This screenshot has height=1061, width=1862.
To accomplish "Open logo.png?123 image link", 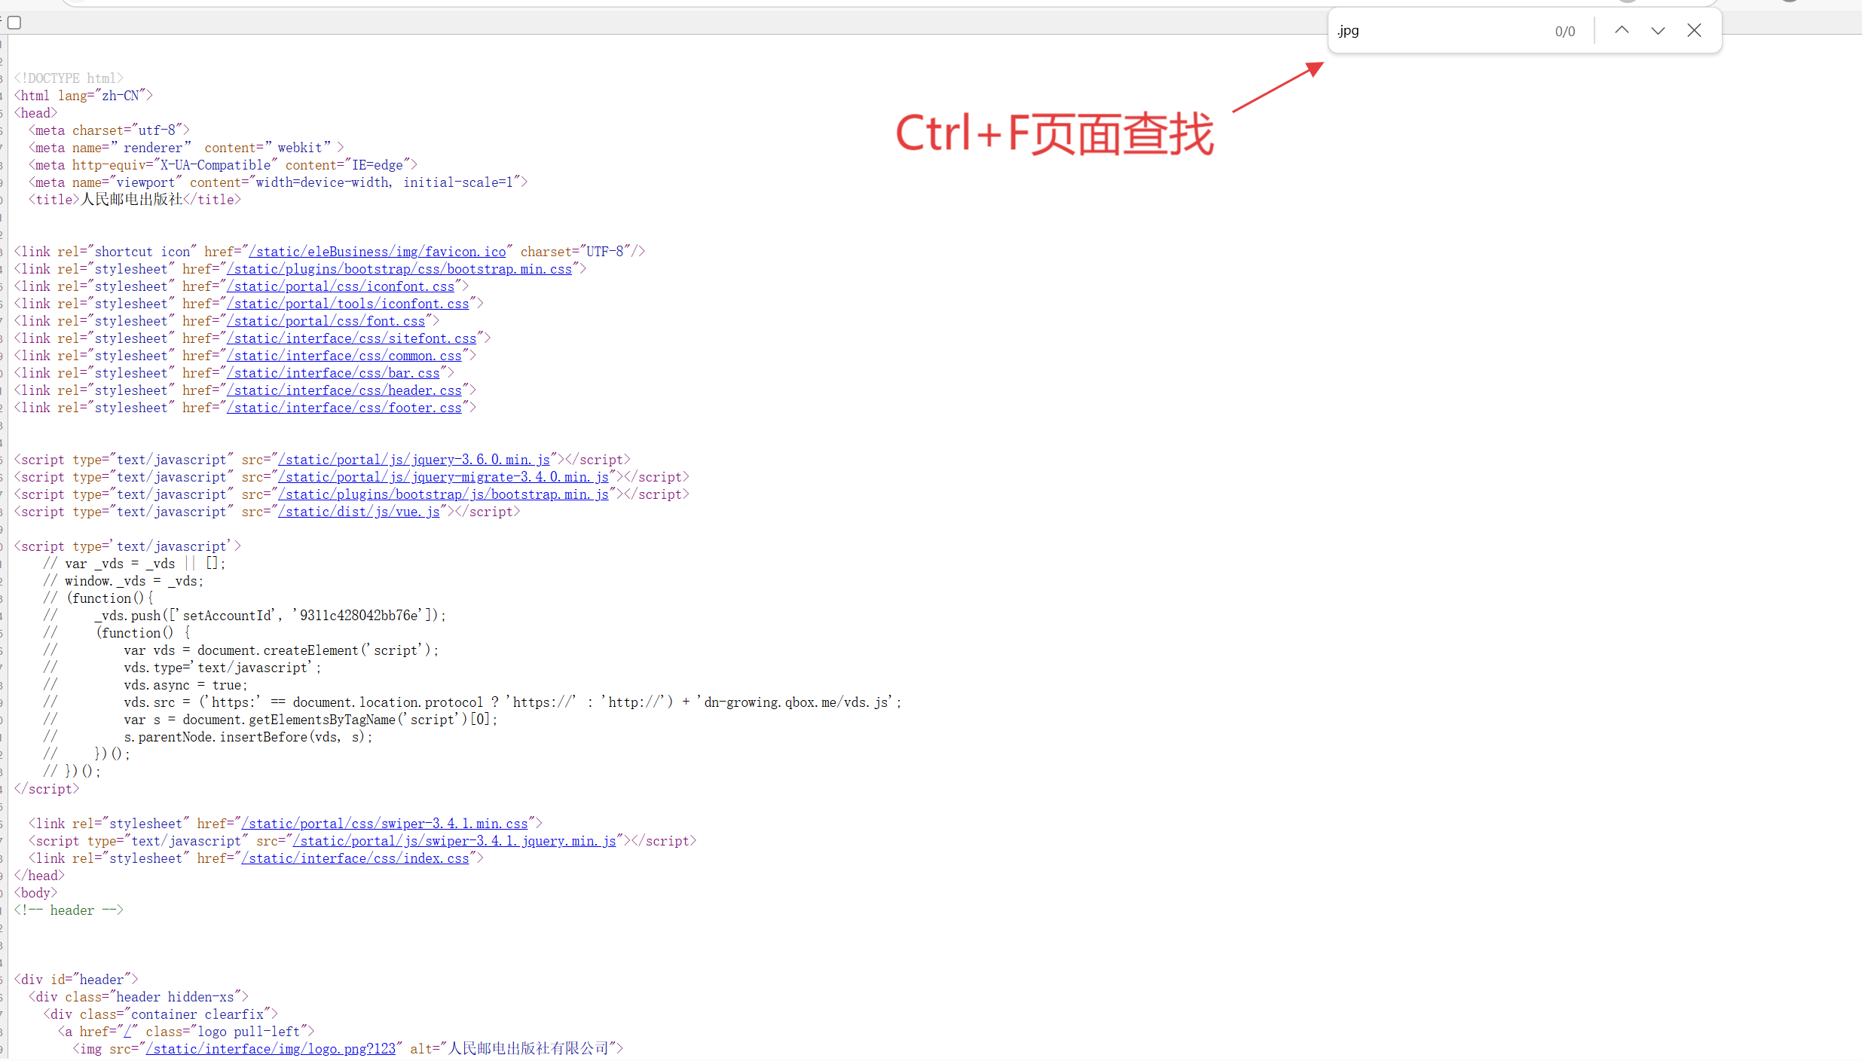I will pyautogui.click(x=271, y=1049).
